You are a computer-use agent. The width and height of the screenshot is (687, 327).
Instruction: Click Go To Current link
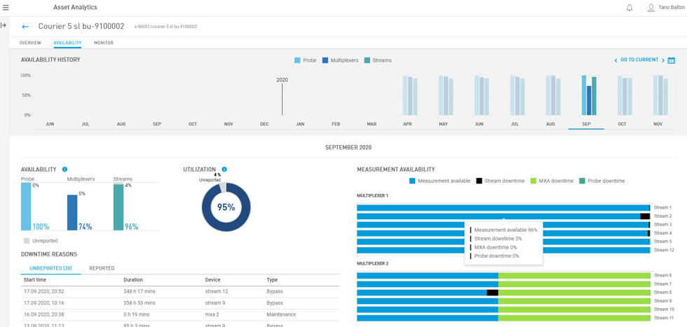click(639, 60)
